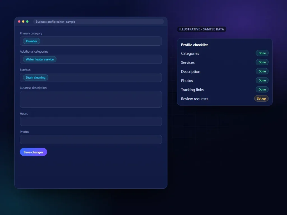Image resolution: width=287 pixels, height=215 pixels.
Task: Click the Services field in the editor
Action: [x=91, y=77]
